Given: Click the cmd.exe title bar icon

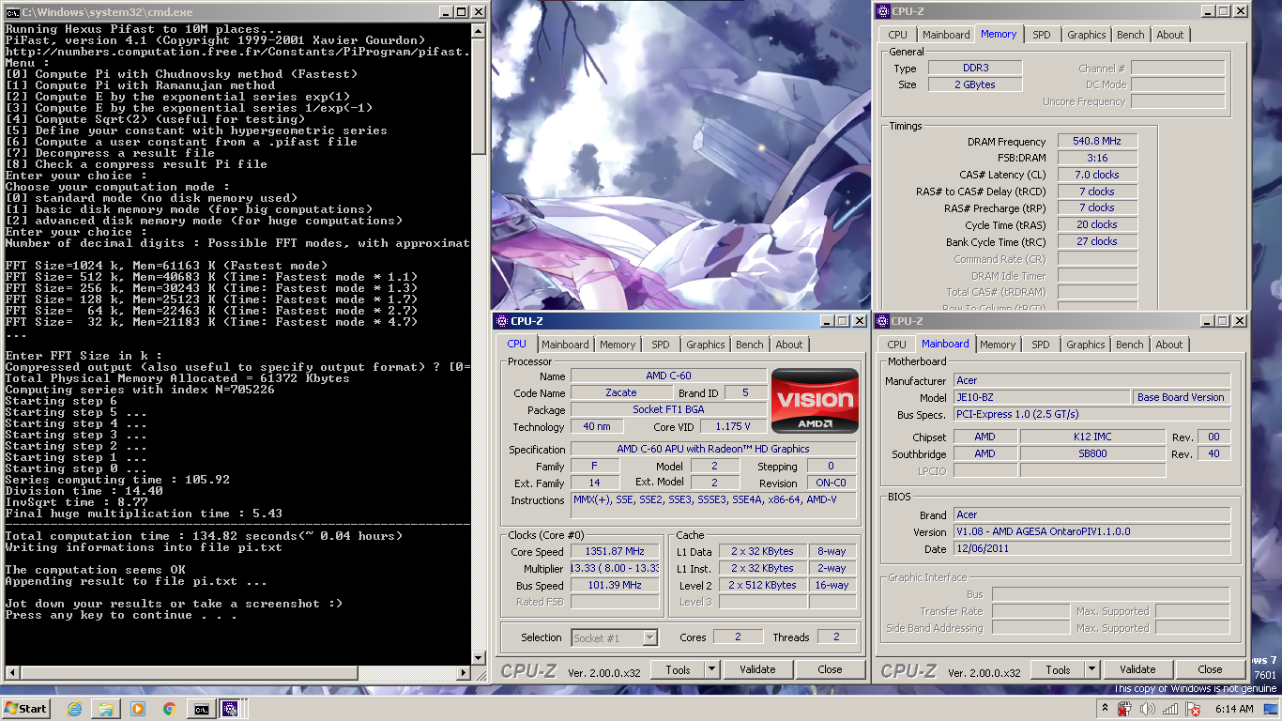Looking at the screenshot, I should (x=10, y=11).
